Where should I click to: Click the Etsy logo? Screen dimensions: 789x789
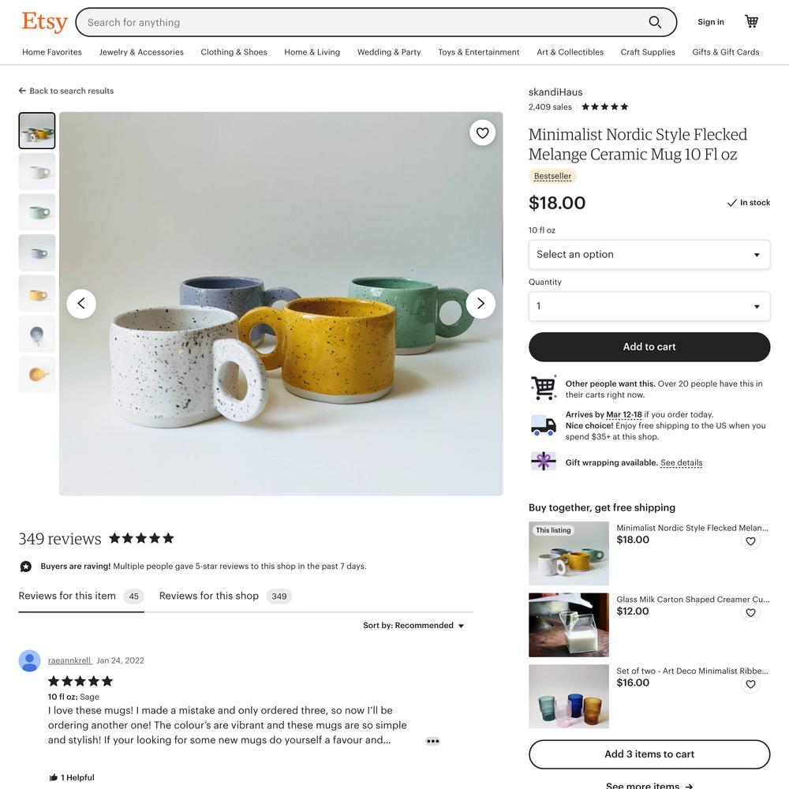tap(45, 22)
